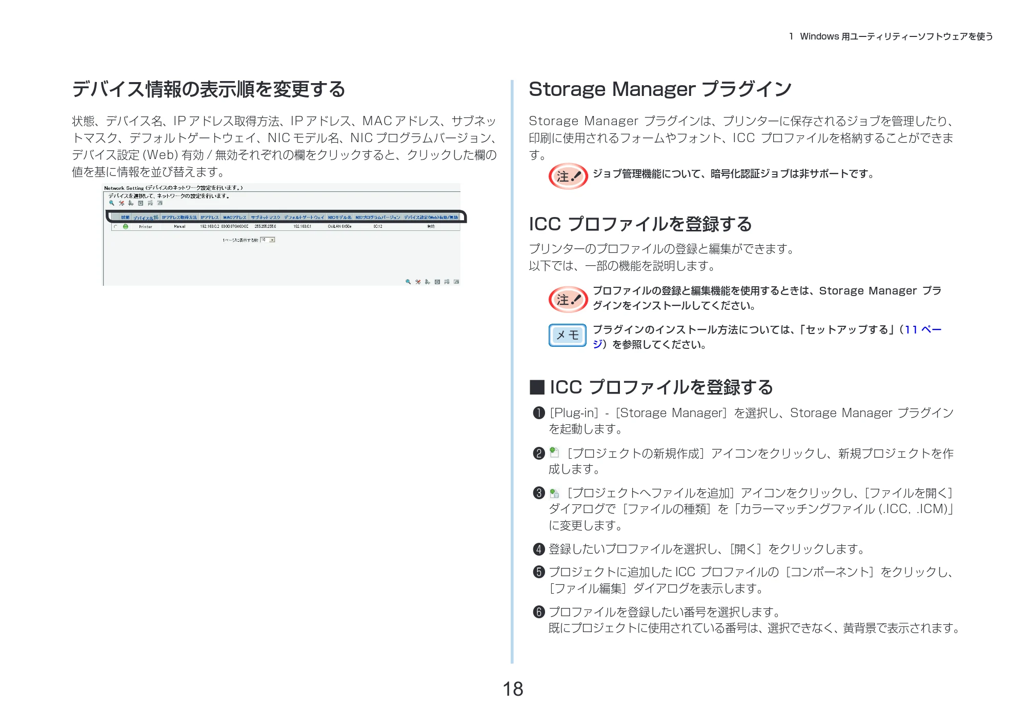Sort by the NICプログラムバージョン column header
This screenshot has height=727, width=1026.
378,217
